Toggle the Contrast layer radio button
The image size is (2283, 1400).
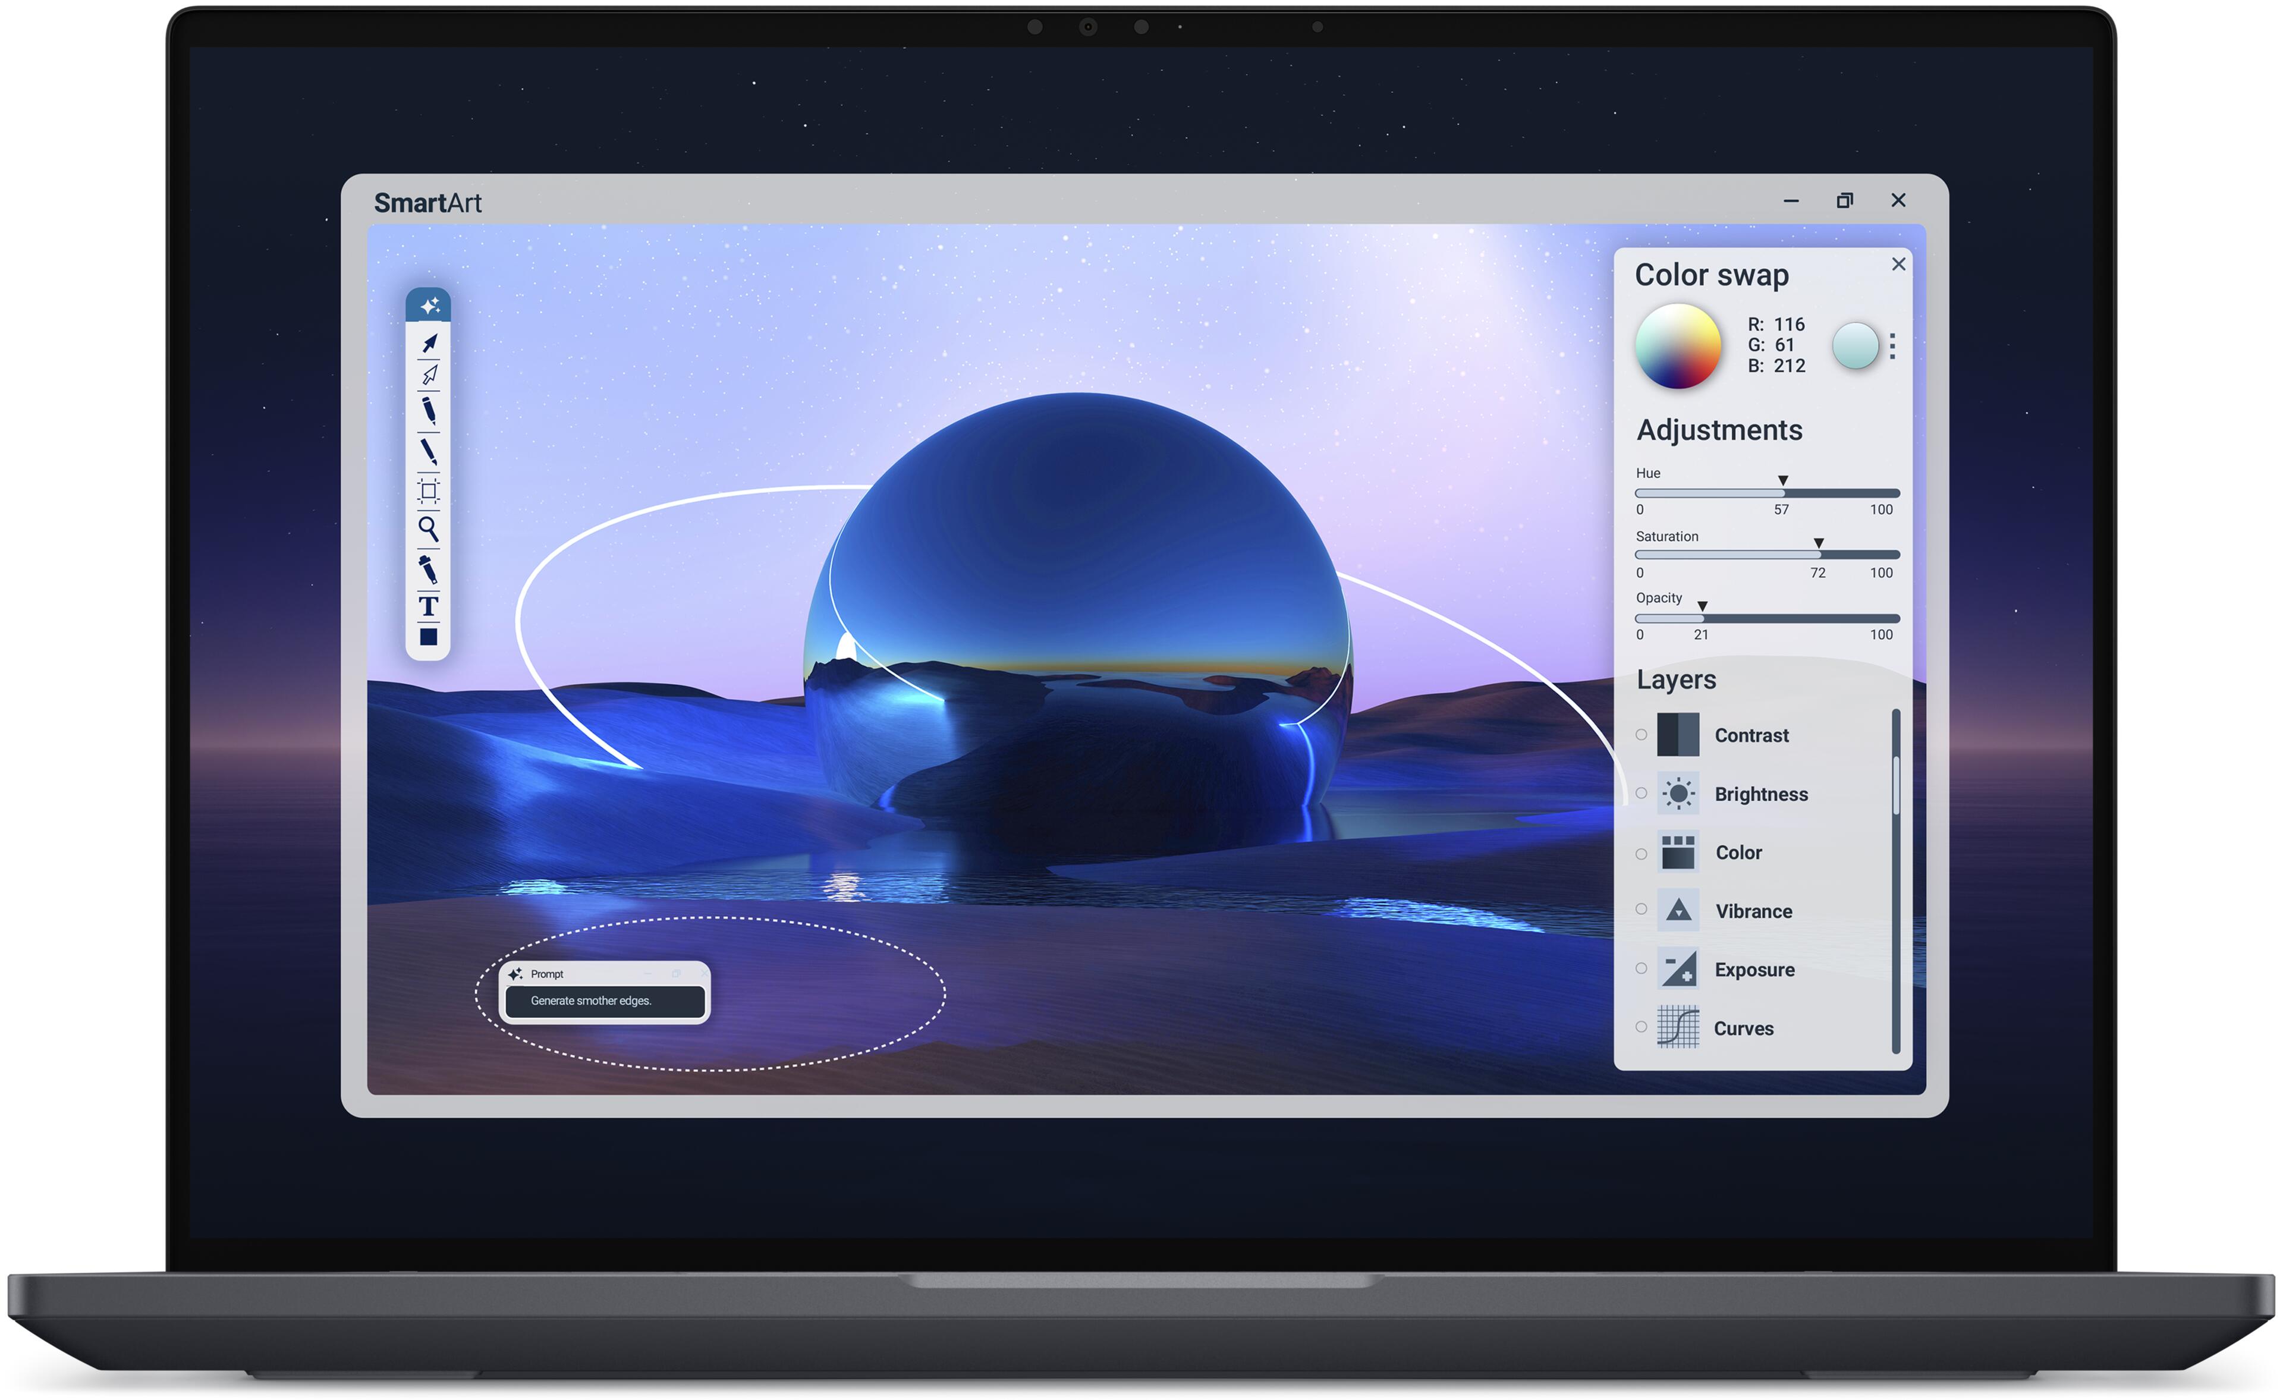(x=1641, y=735)
